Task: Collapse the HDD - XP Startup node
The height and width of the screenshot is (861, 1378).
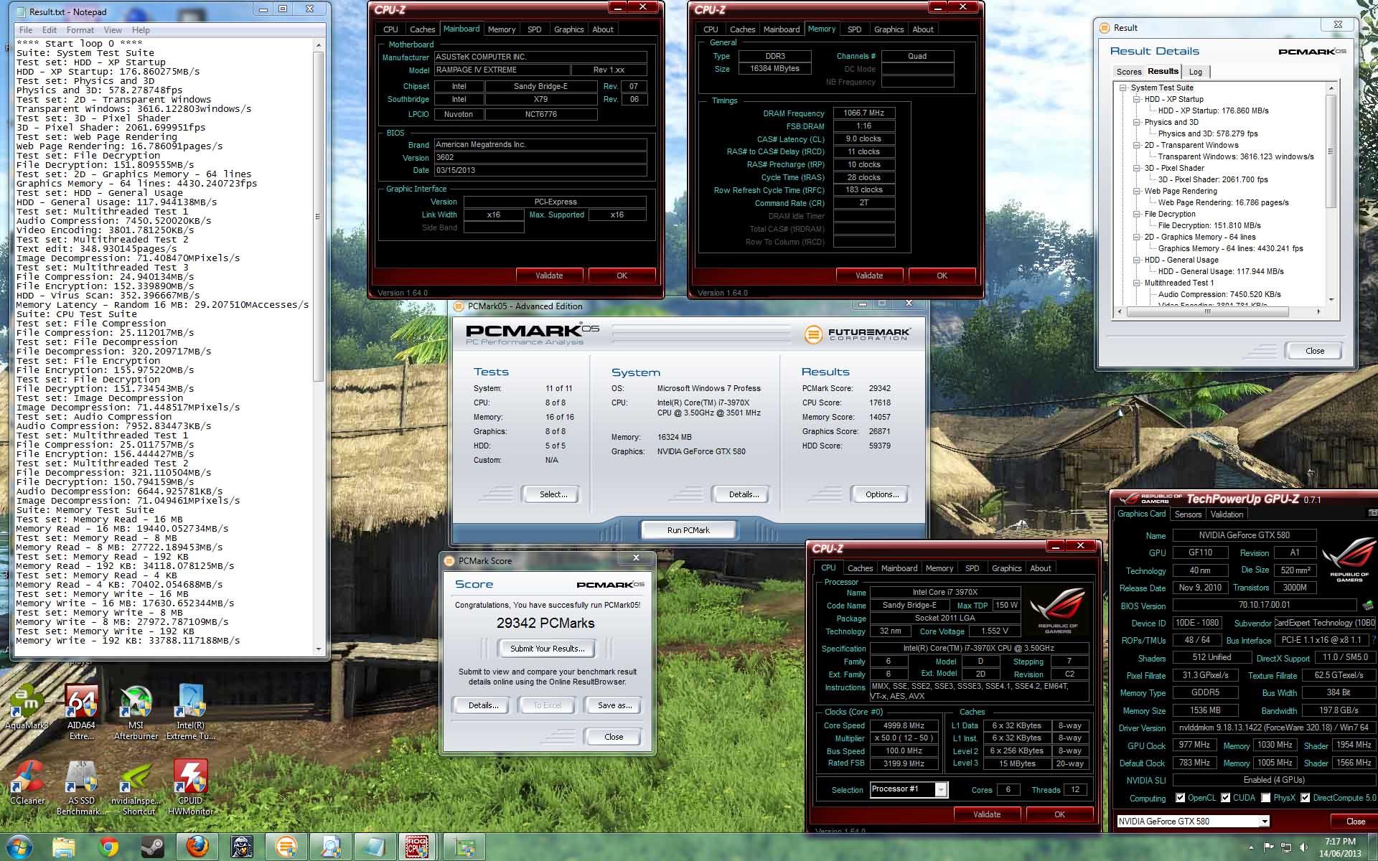Action: coord(1137,99)
